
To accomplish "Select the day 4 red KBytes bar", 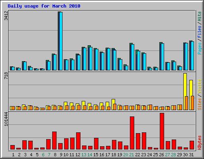I will [30, 145].
